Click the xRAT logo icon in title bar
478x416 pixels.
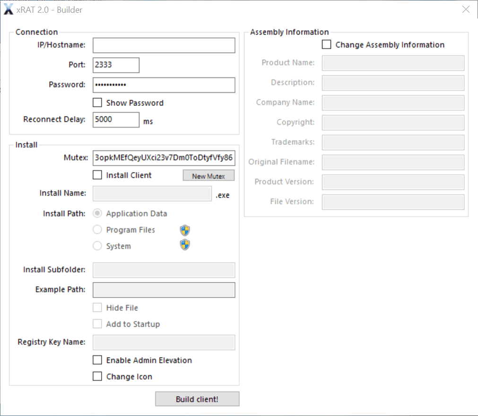[8, 9]
